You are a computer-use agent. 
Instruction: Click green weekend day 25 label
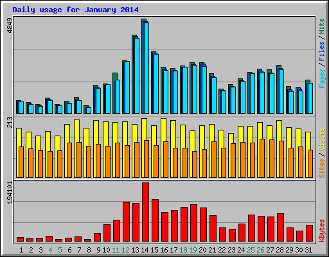click(x=251, y=250)
